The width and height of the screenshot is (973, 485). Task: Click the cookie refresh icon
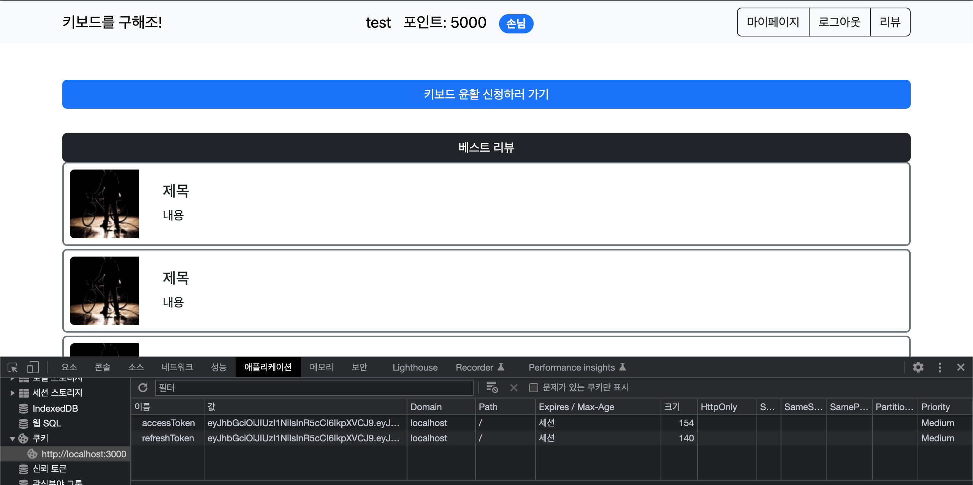(x=143, y=388)
